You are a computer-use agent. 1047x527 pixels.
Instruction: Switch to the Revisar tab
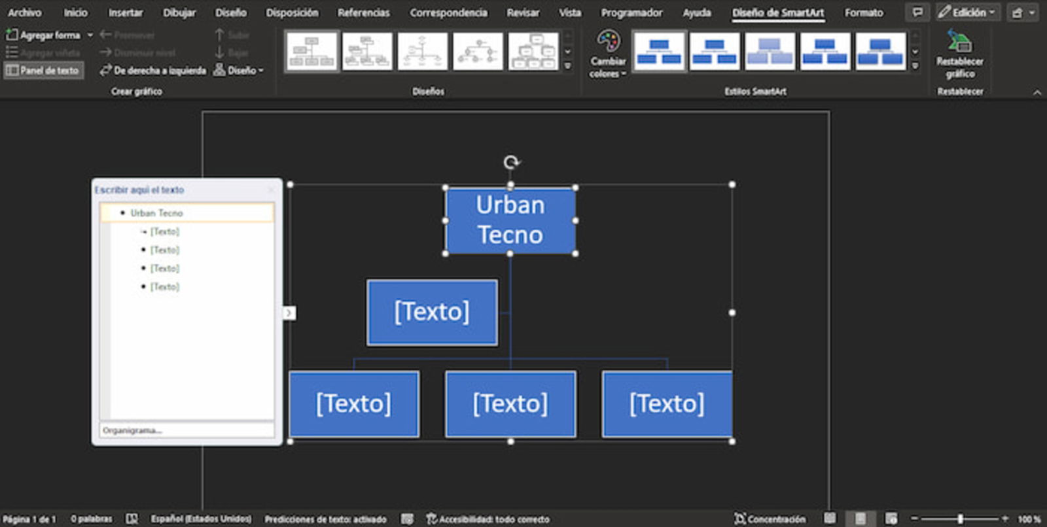[x=523, y=12]
